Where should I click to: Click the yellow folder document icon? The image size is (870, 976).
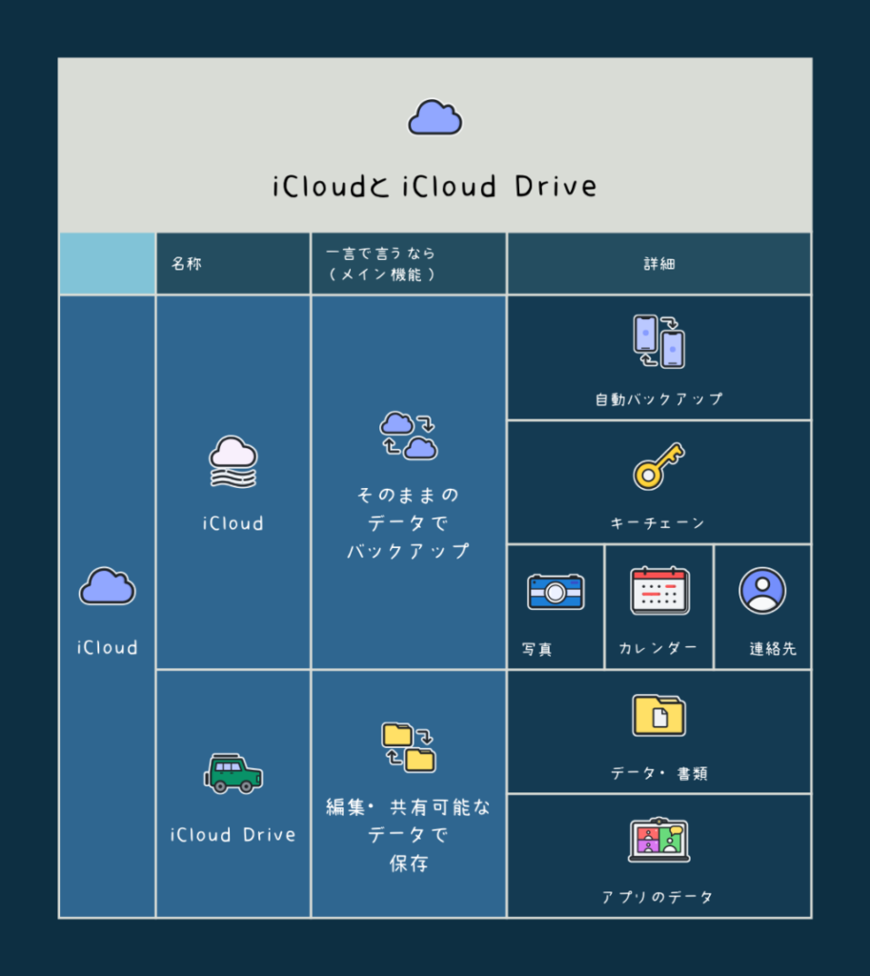tap(658, 715)
